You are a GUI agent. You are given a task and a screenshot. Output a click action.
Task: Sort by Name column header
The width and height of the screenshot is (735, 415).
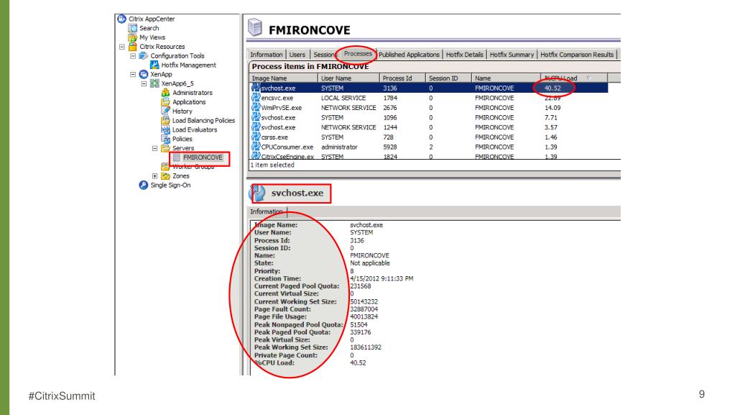506,78
